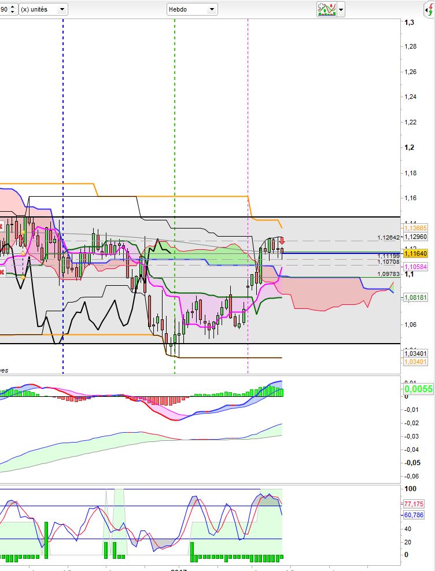Click the yellow current price label 1,11640
This screenshot has height=571, width=435.
coord(415,253)
